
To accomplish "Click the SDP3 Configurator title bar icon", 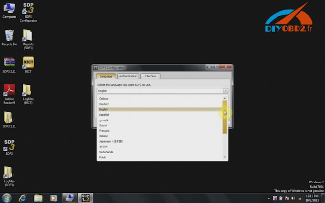I will [95, 67].
